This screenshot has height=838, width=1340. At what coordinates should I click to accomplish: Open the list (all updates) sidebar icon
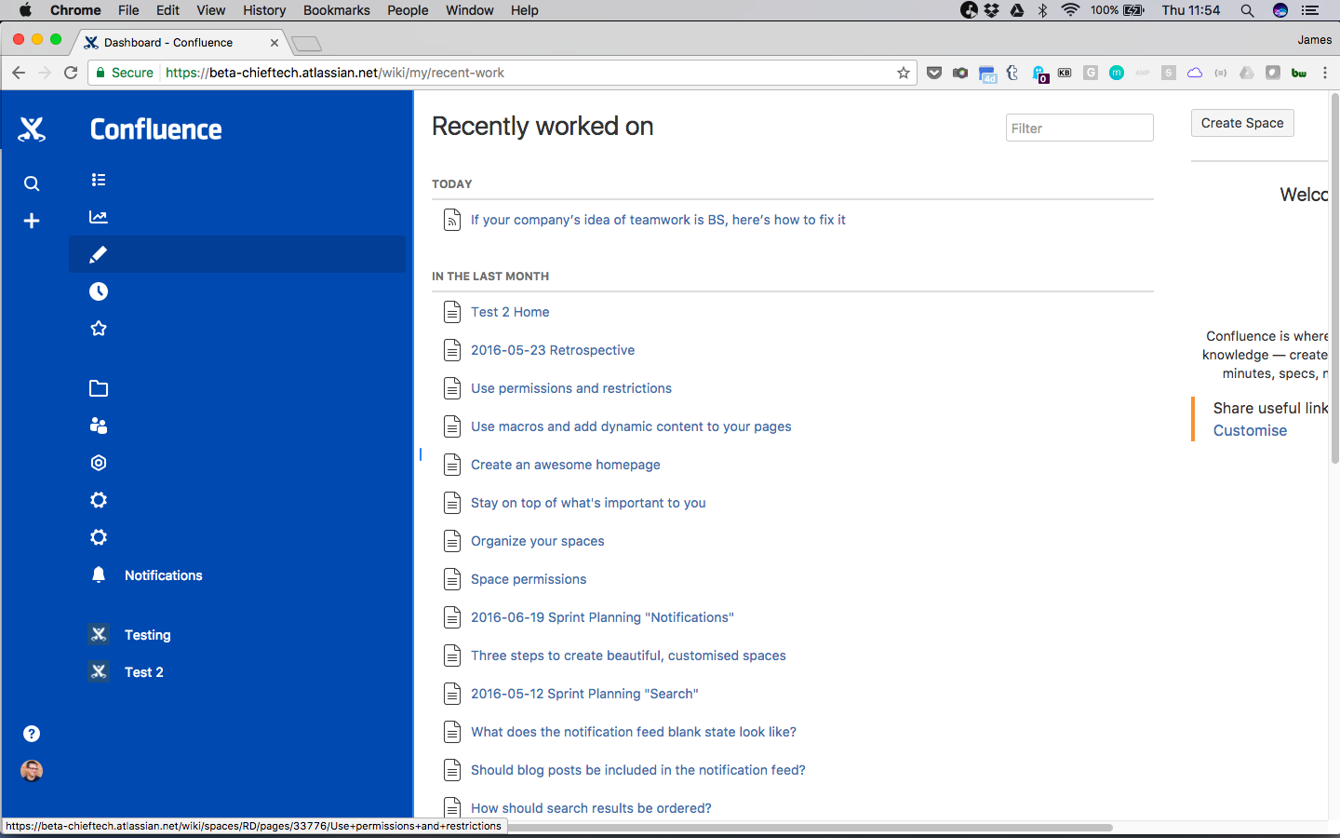[99, 180]
